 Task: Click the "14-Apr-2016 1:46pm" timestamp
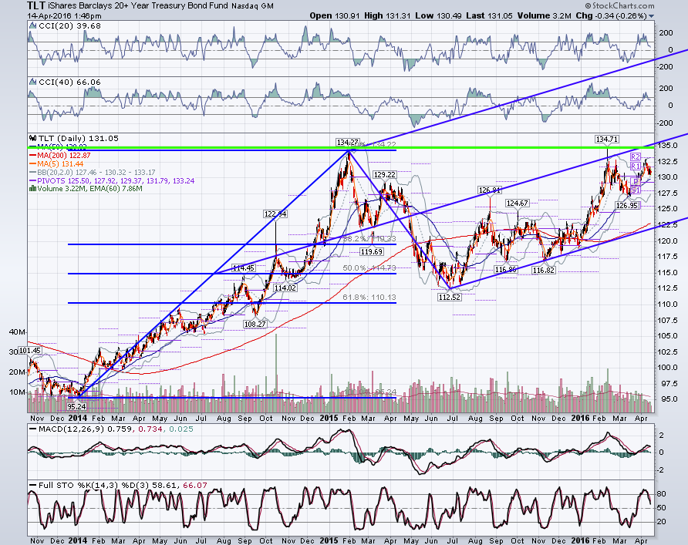click(x=64, y=15)
